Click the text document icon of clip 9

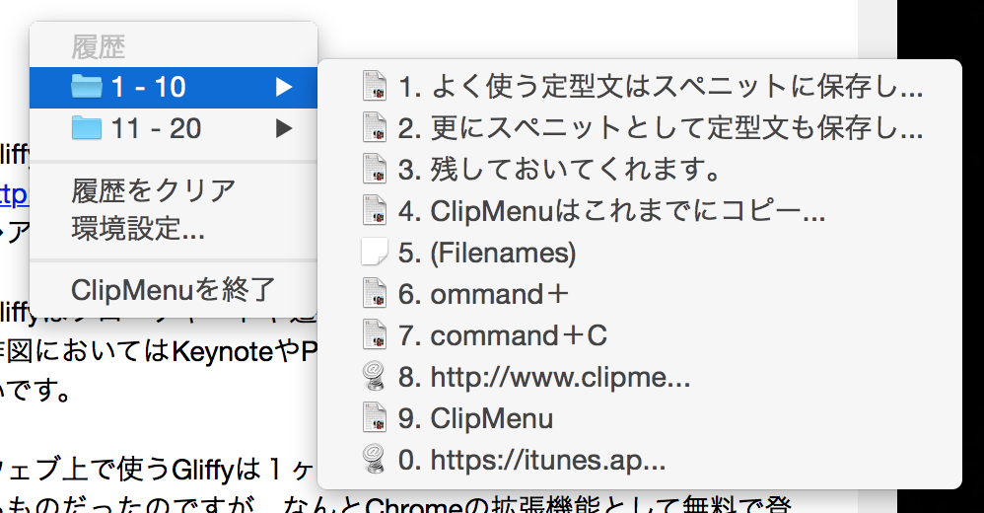(375, 417)
